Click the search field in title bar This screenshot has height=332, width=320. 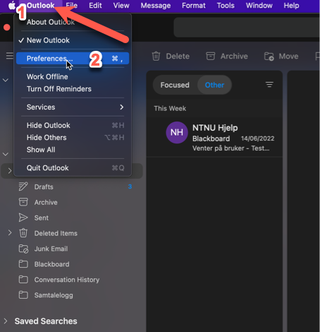coord(247,27)
